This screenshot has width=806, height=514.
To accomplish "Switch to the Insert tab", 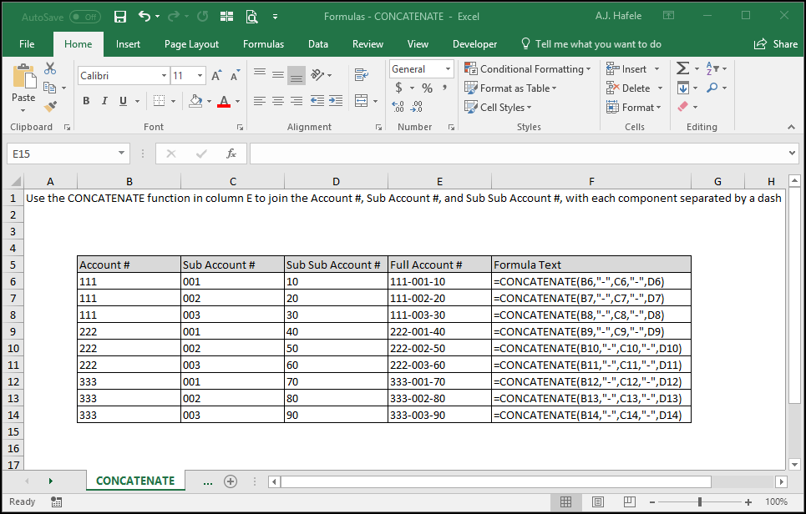I will tap(128, 44).
